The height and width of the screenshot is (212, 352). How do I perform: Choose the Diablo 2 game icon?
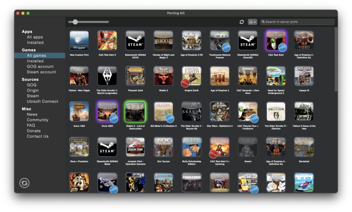pyautogui.click(x=163, y=76)
